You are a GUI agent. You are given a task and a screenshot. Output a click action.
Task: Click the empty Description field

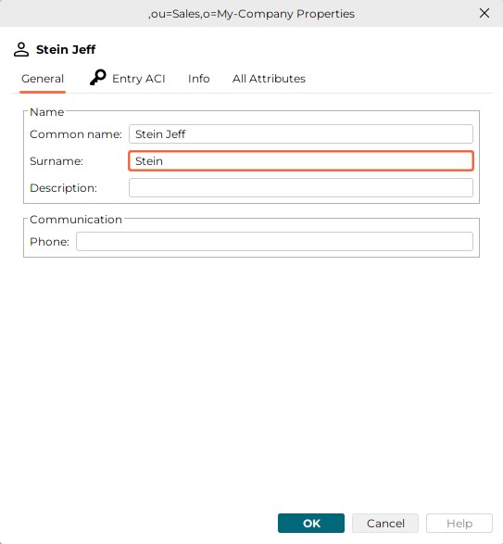pyautogui.click(x=301, y=188)
